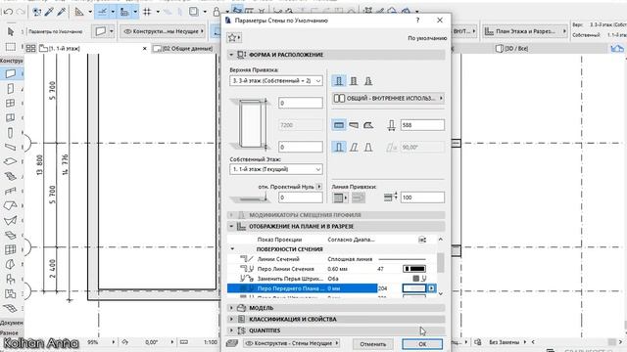Click the Undo icon in toolbar
The image size is (627, 352).
8,12
